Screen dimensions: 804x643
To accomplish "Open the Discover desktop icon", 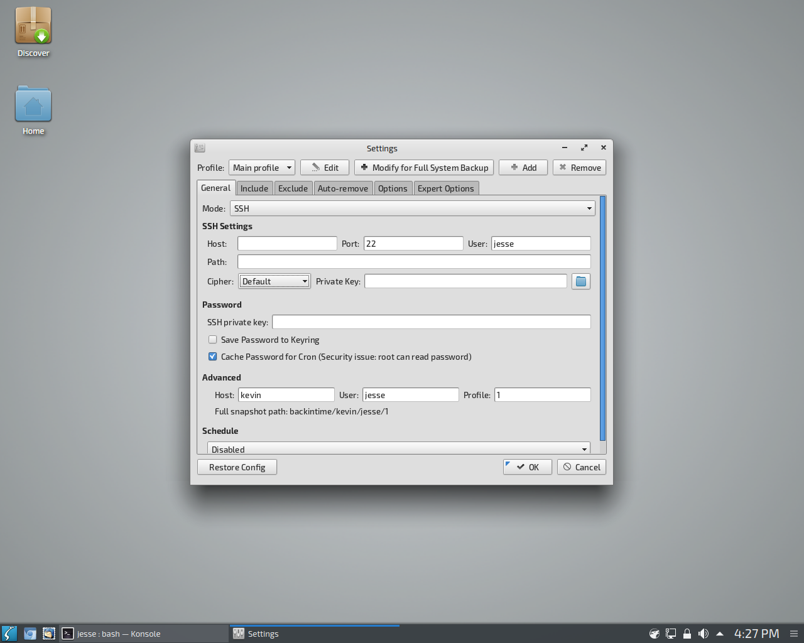I will (33, 33).
